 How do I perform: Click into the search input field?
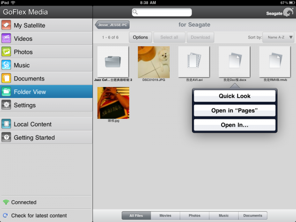(162, 12)
